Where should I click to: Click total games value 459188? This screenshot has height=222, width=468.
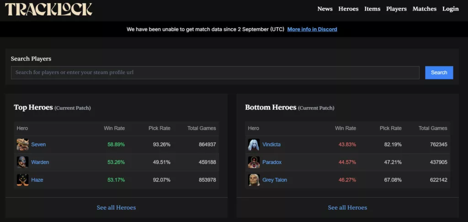207,162
